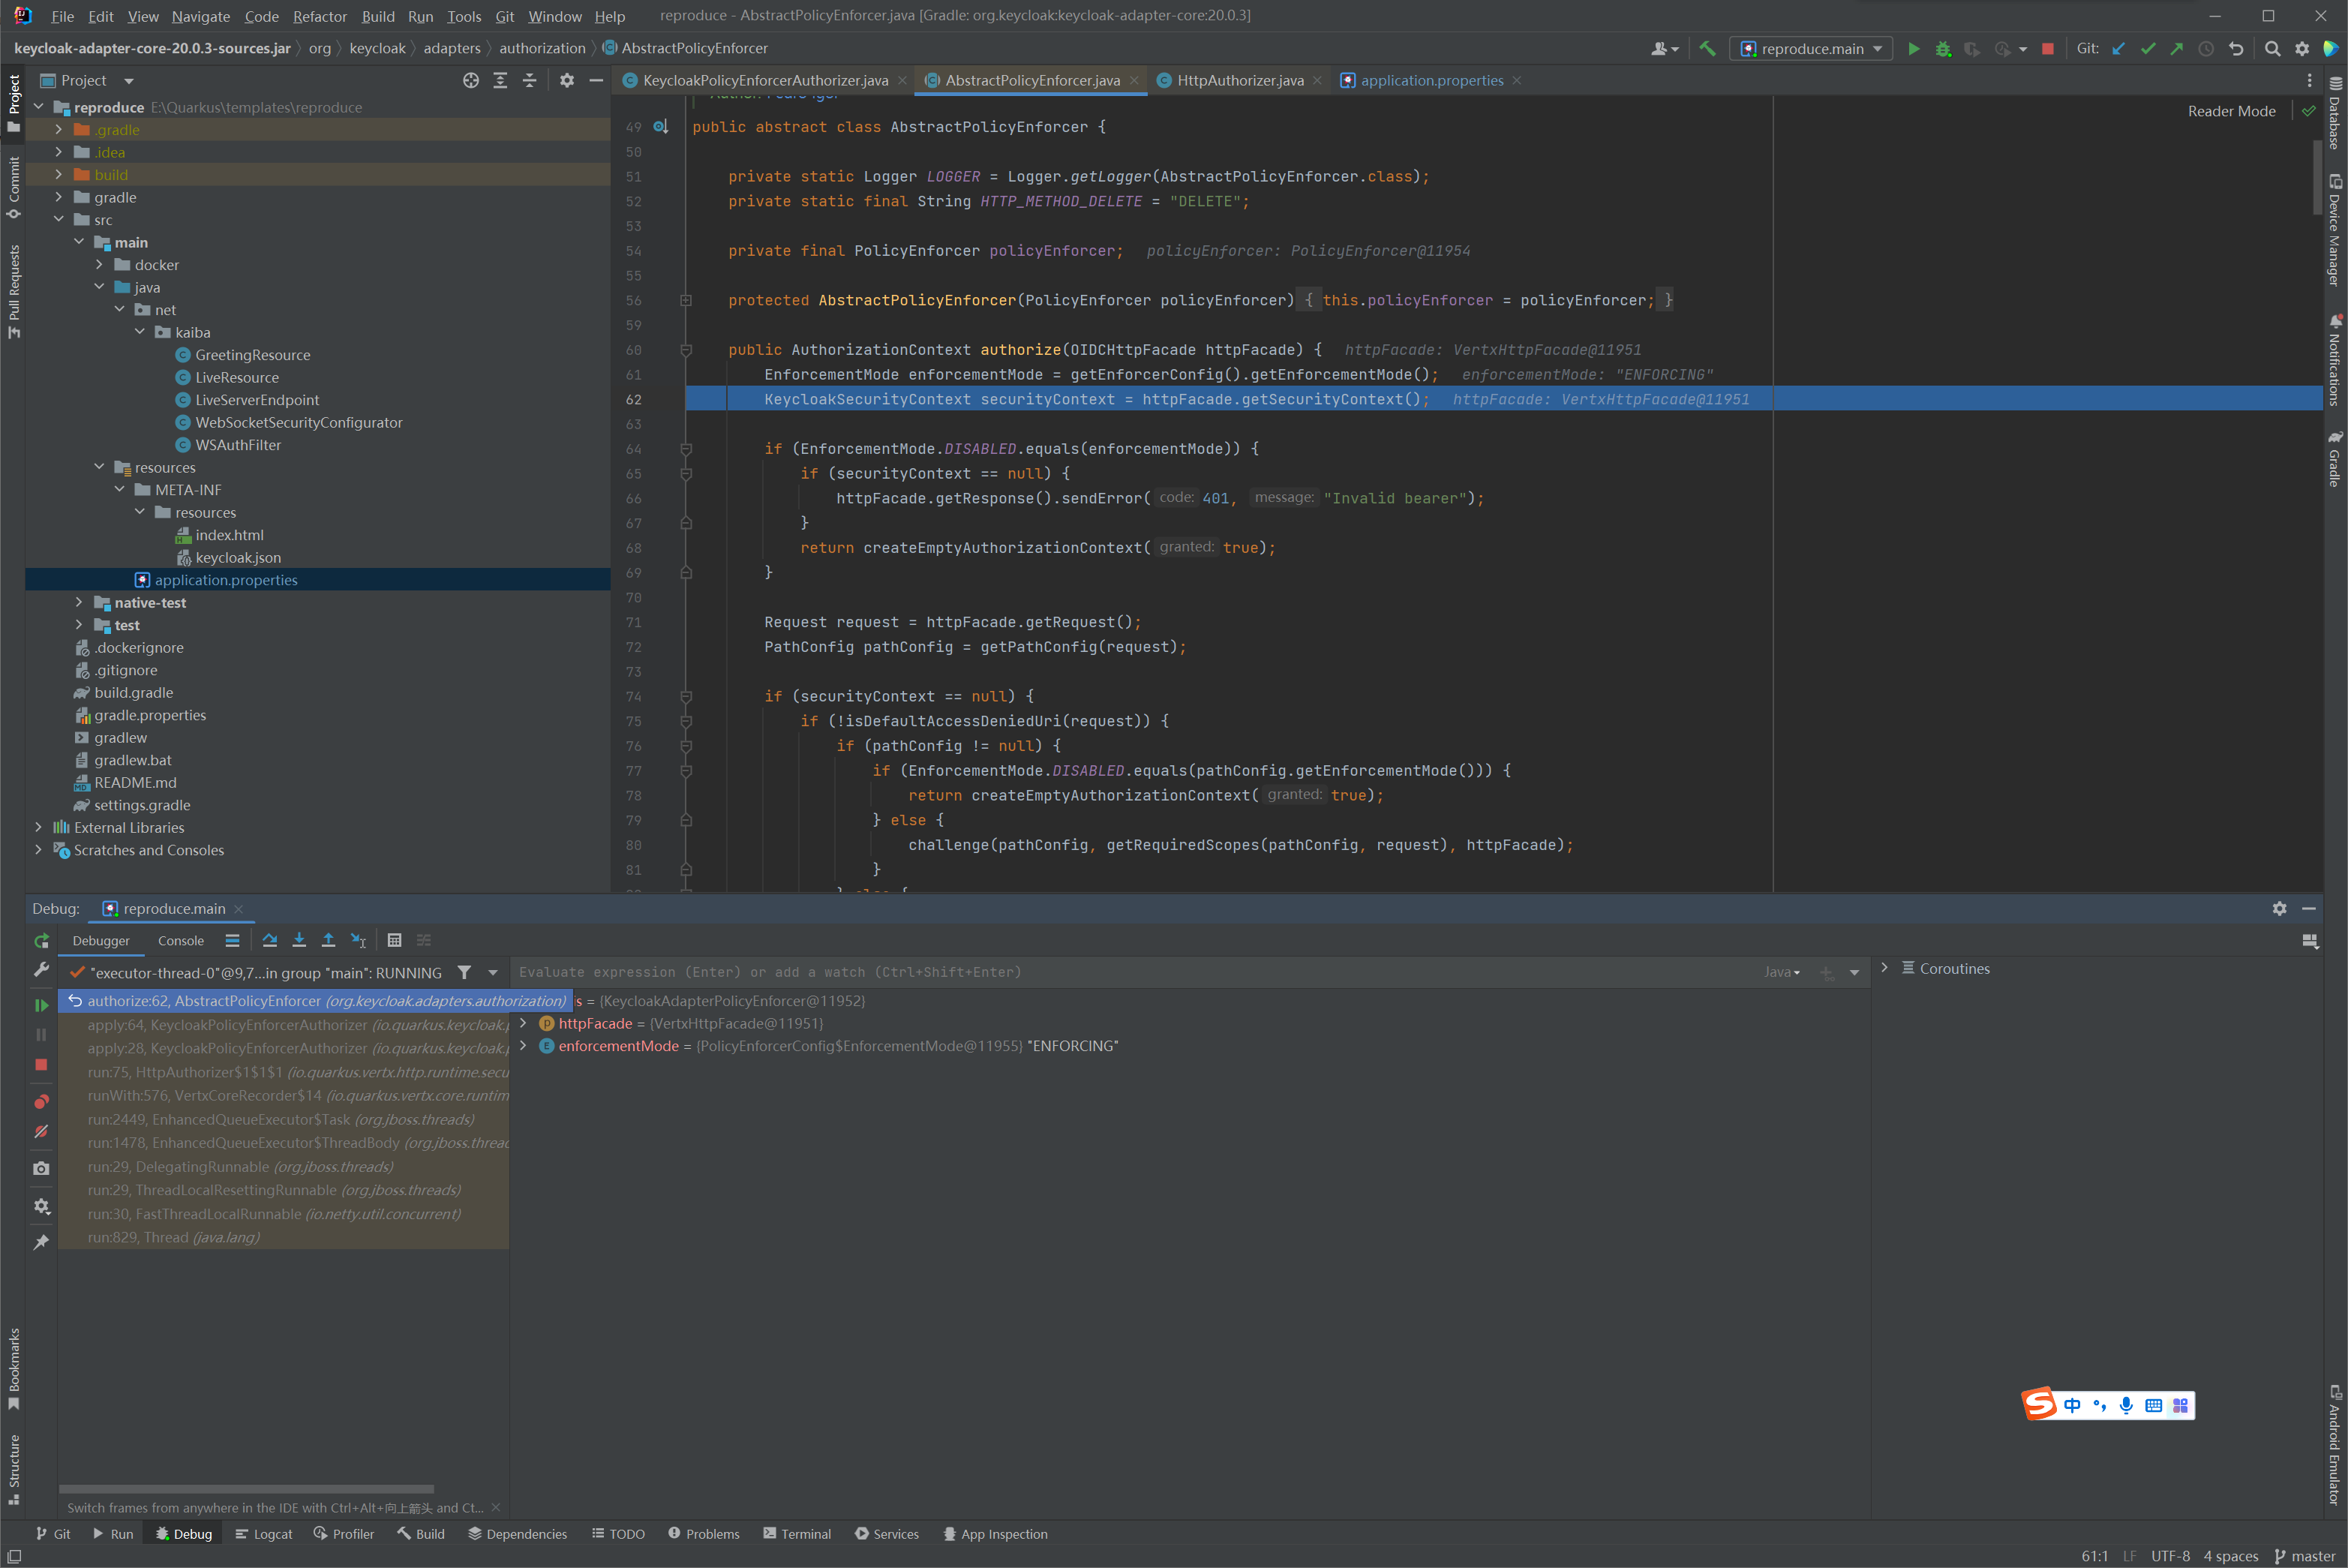
Task: Open the thread selector dropdown arrow
Action: [493, 972]
